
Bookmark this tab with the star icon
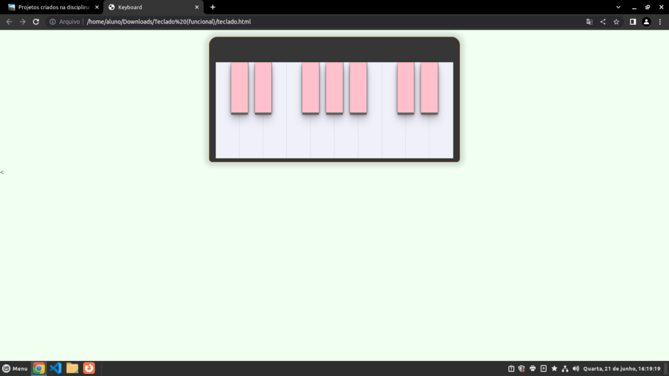616,22
